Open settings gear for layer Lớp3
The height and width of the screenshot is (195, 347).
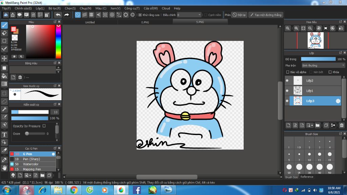pyautogui.click(x=338, y=101)
